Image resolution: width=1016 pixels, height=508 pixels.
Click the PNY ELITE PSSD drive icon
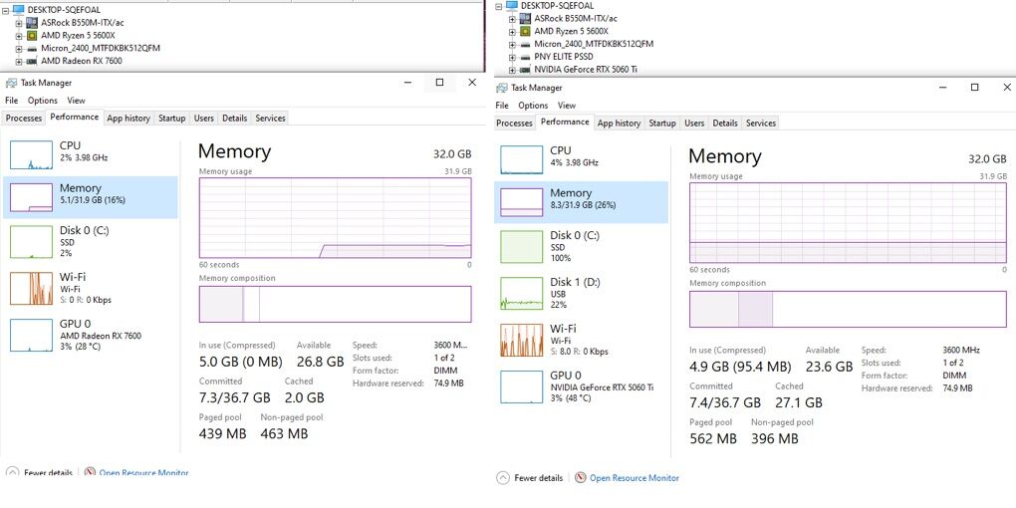pyautogui.click(x=526, y=57)
